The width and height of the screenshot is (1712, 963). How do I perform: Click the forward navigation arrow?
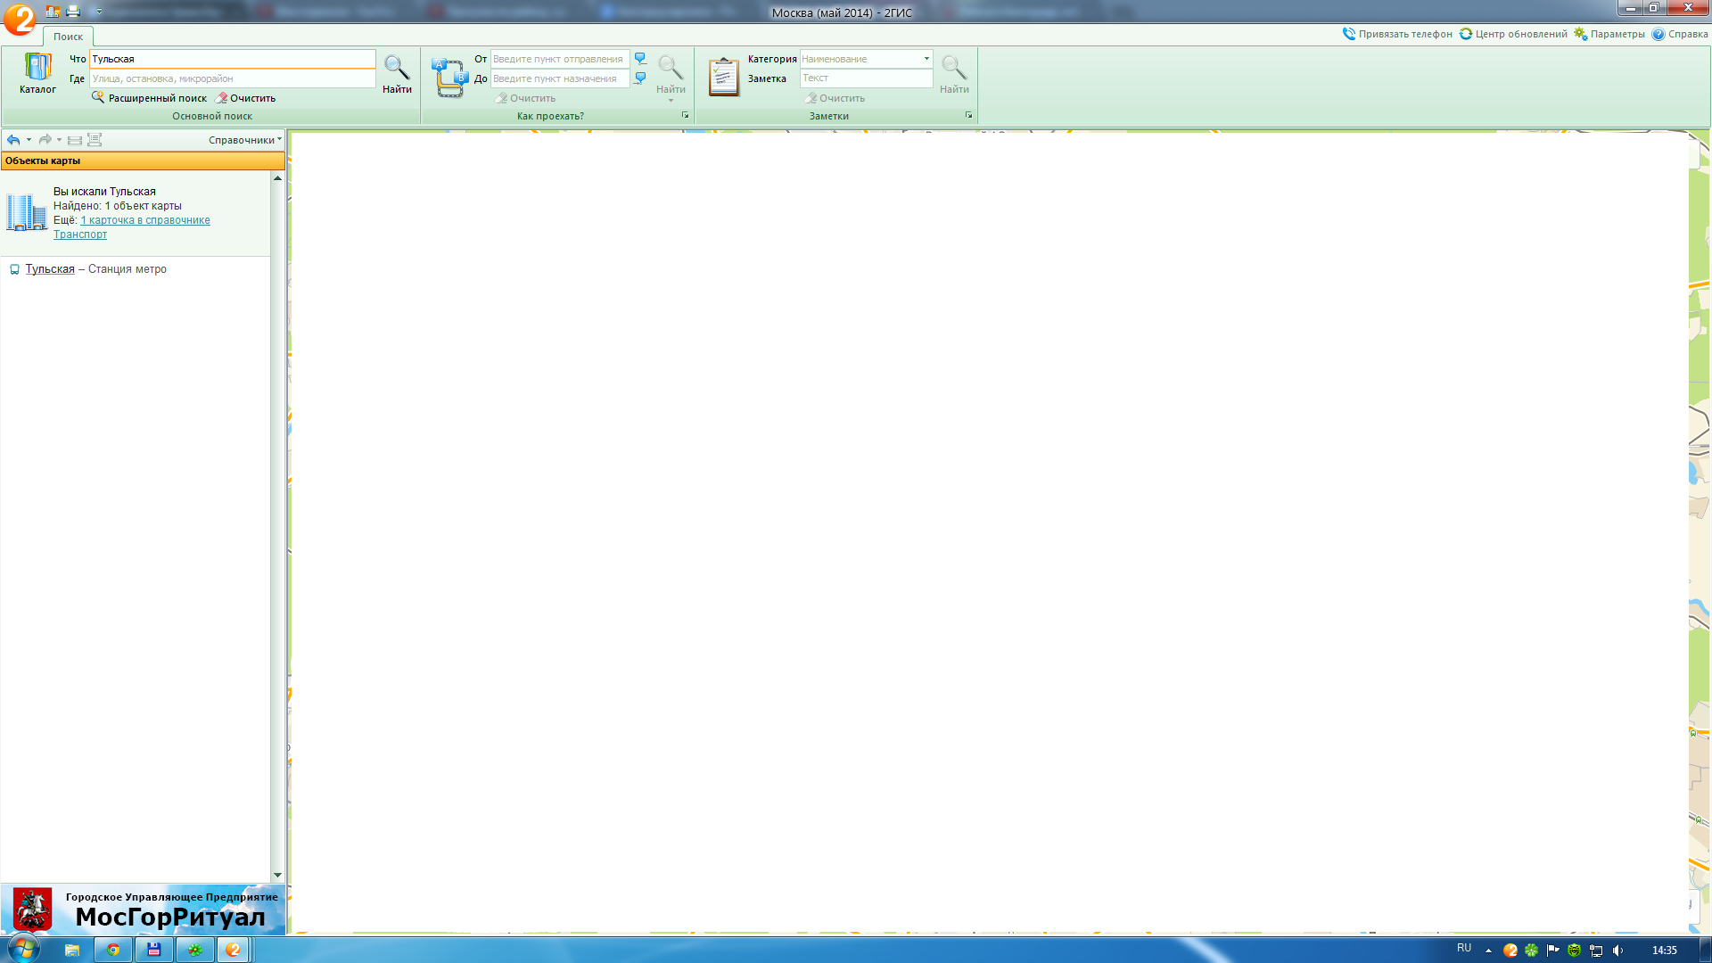(45, 140)
